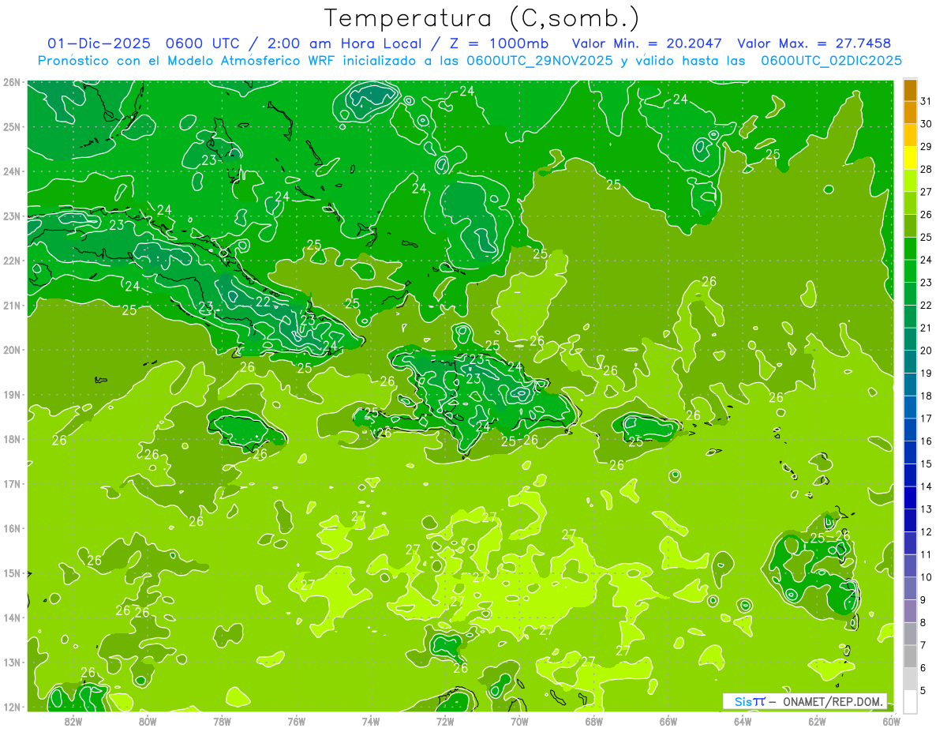Click the "Valor Max. = 27.7458" value
Image resolution: width=947 pixels, height=732 pixels.
(814, 44)
